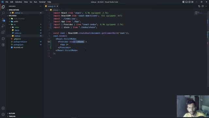Open the Selection menu
The image size is (209, 118).
(x=19, y=2)
